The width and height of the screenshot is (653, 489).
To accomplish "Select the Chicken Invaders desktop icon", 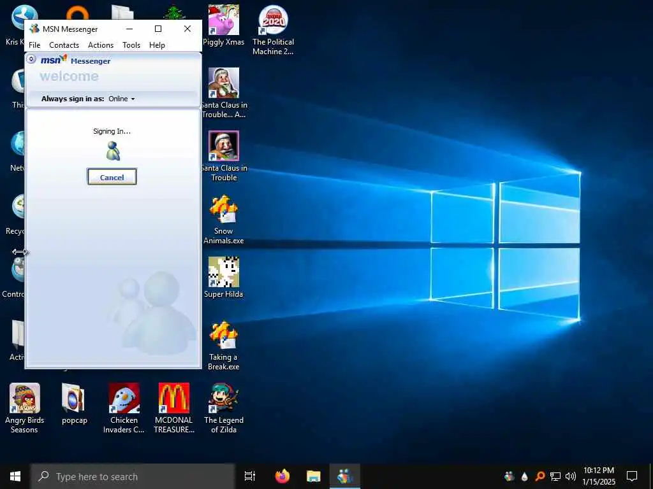I will [x=124, y=408].
